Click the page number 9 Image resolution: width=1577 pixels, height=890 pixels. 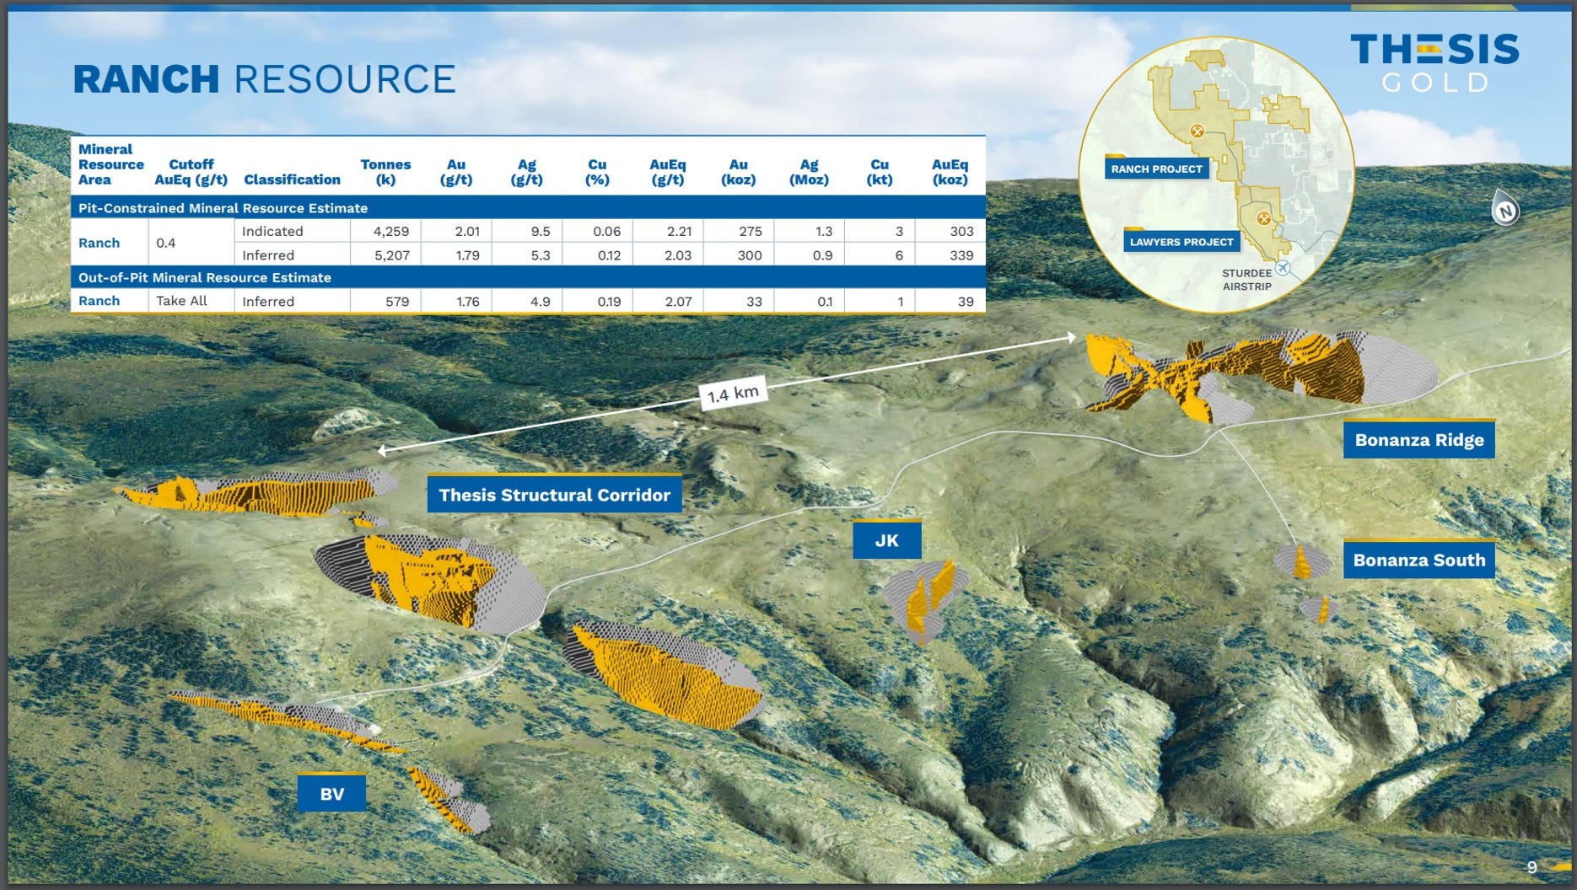[1532, 866]
